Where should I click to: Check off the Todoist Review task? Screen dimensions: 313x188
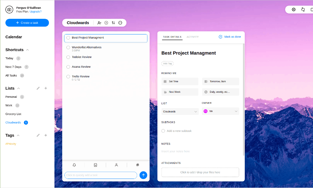[x=68, y=57]
